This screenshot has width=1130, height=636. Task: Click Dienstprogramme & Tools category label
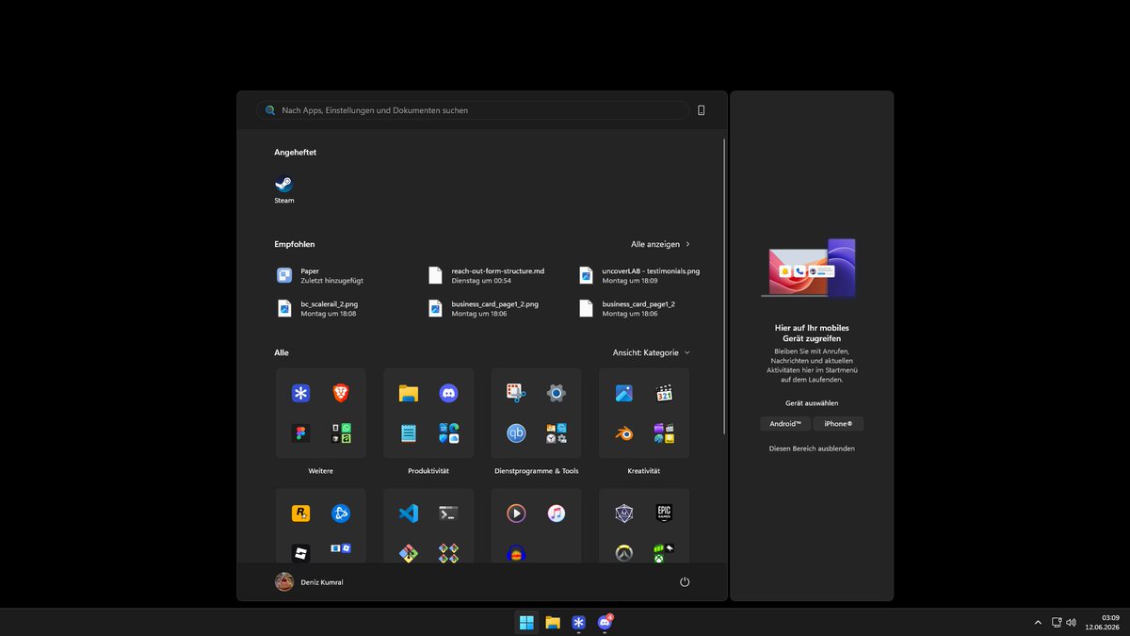pyautogui.click(x=536, y=471)
